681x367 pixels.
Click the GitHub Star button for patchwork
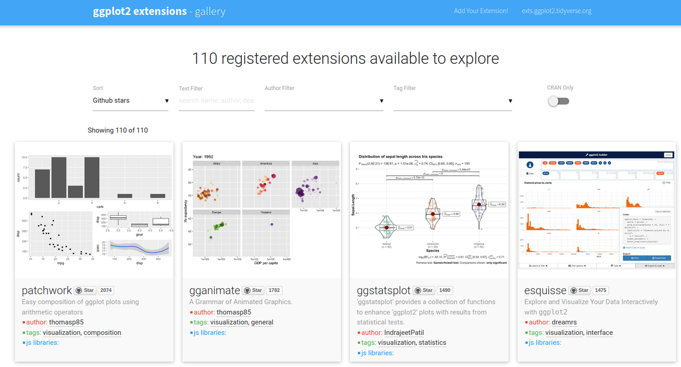click(x=85, y=290)
